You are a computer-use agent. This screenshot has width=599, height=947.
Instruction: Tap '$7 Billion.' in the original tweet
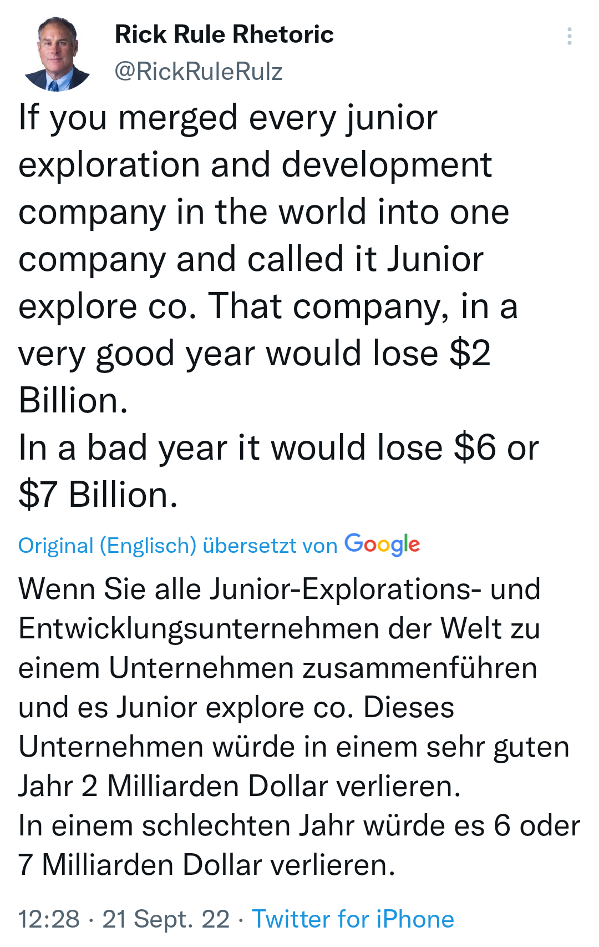coord(98,495)
